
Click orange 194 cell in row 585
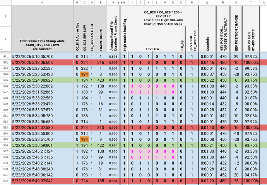(84, 140)
